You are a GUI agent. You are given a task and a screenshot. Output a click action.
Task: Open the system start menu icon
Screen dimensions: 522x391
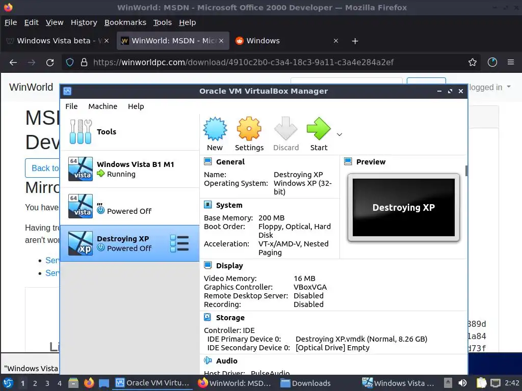coord(8,383)
